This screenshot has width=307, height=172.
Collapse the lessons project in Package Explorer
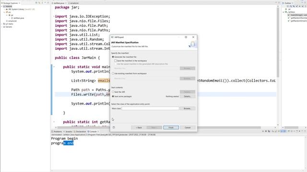point(2,6)
